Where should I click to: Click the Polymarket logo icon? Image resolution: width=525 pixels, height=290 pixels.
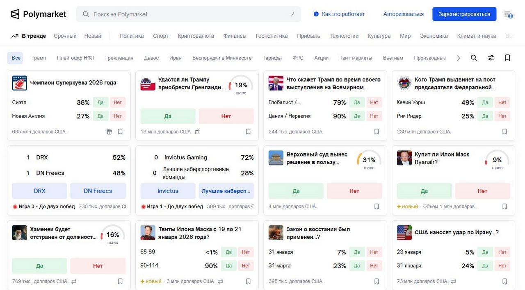coord(15,14)
